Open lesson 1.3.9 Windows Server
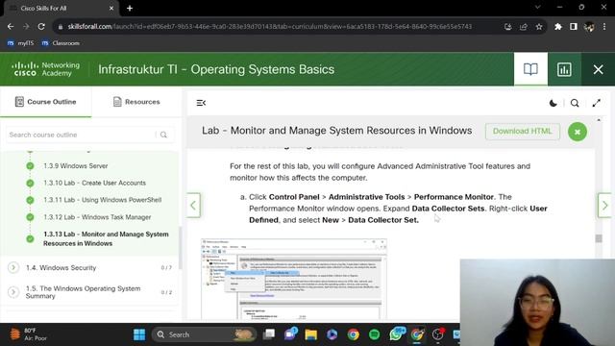 (x=75, y=166)
